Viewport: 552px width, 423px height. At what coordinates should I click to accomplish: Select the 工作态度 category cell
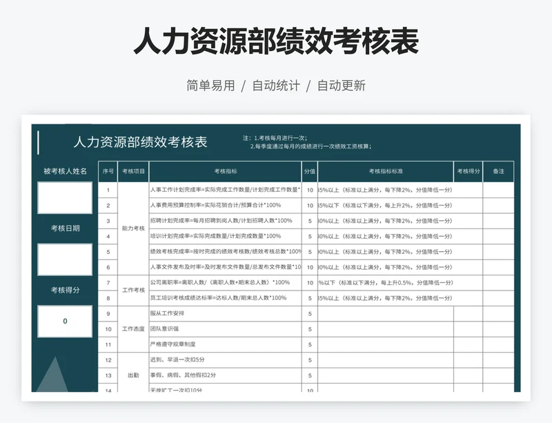[x=133, y=329]
